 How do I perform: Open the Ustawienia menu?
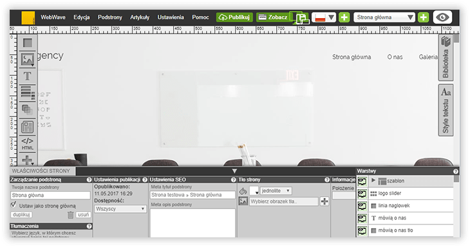coord(171,17)
